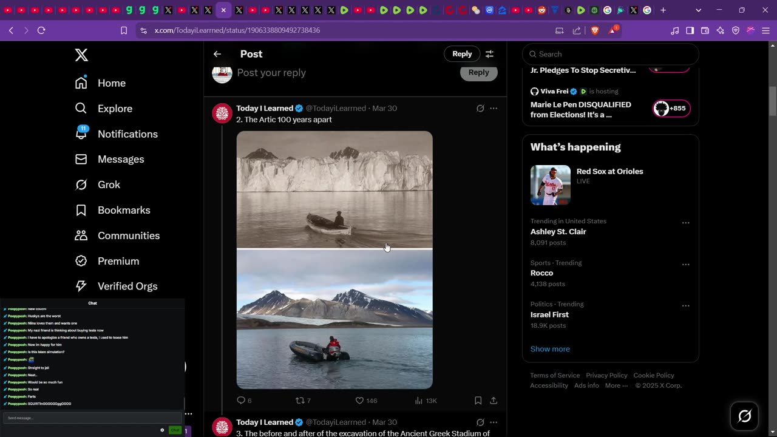
Task: Click the green Chat send button
Action: point(175,430)
